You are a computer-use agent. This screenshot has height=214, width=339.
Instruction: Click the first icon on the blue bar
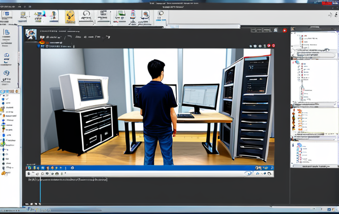pos(29,168)
